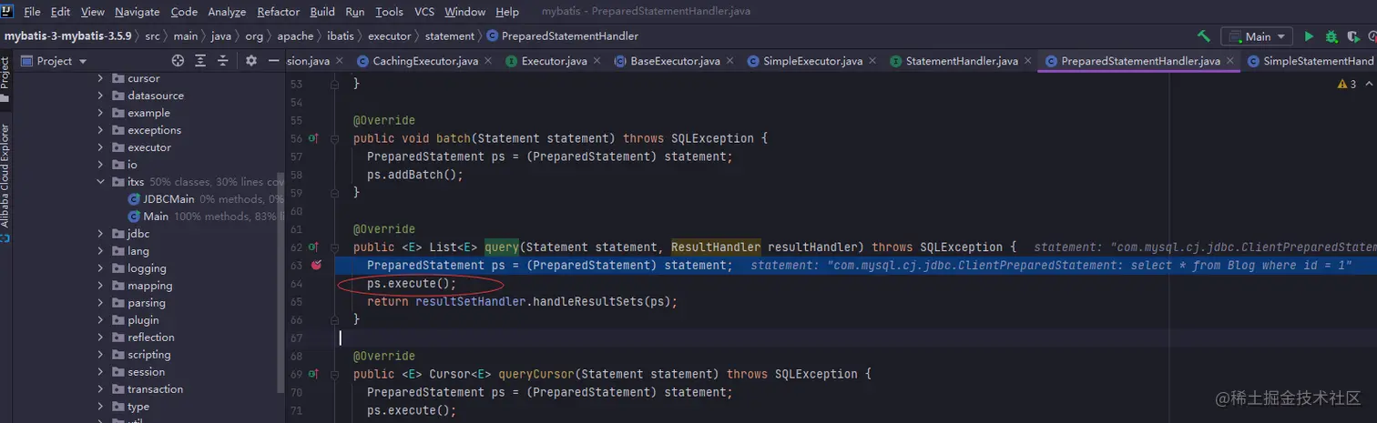Collapse the queryCursor method fold on line 69

pos(335,374)
